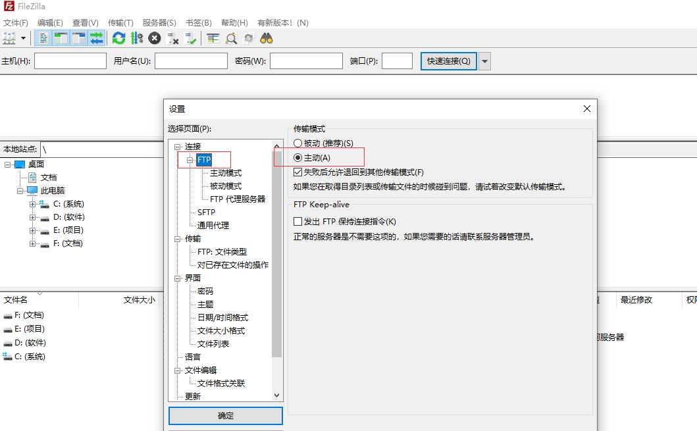Sort local files by 文件名 column header

click(x=16, y=300)
